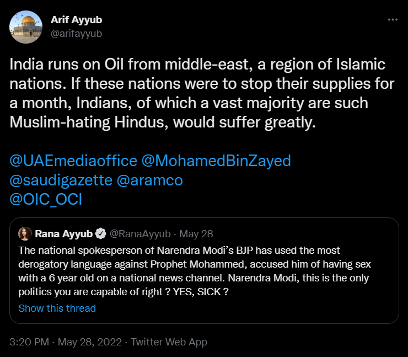408x357 pixels.
Task: Click Arif Ayyub's profile avatar
Action: (x=26, y=27)
